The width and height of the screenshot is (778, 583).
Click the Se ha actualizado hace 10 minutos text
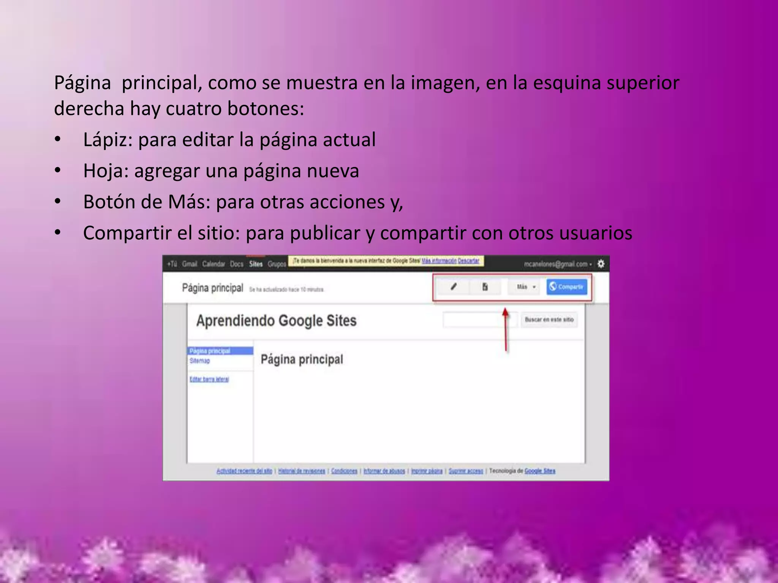click(286, 290)
